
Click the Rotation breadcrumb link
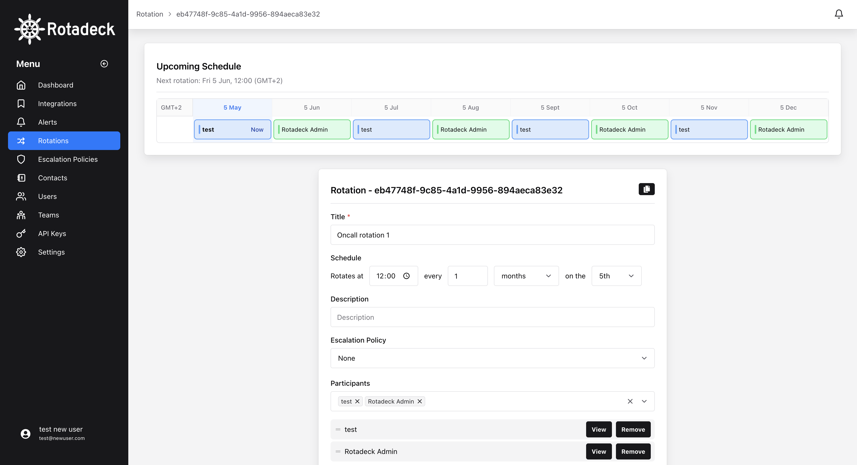tap(150, 14)
